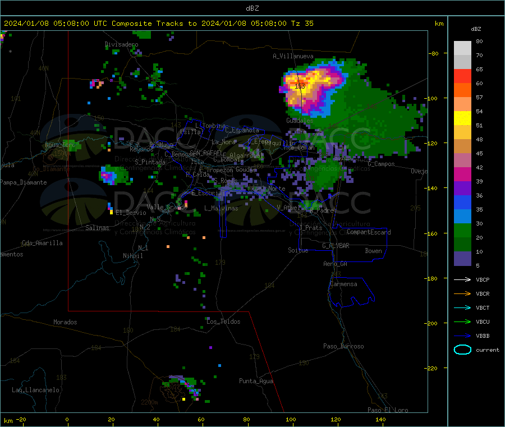Viewport: 505px width, 427px height.
Task: Click the Paso_El_Loro place label
Action: 388,410
